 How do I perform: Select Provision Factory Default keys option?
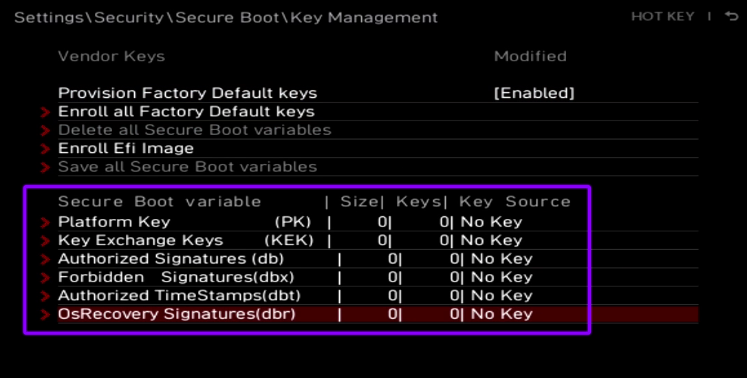click(187, 93)
